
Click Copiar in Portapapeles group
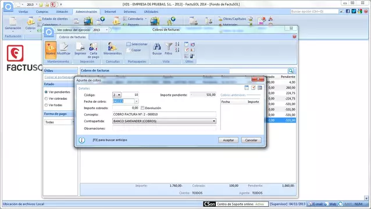click(x=134, y=50)
